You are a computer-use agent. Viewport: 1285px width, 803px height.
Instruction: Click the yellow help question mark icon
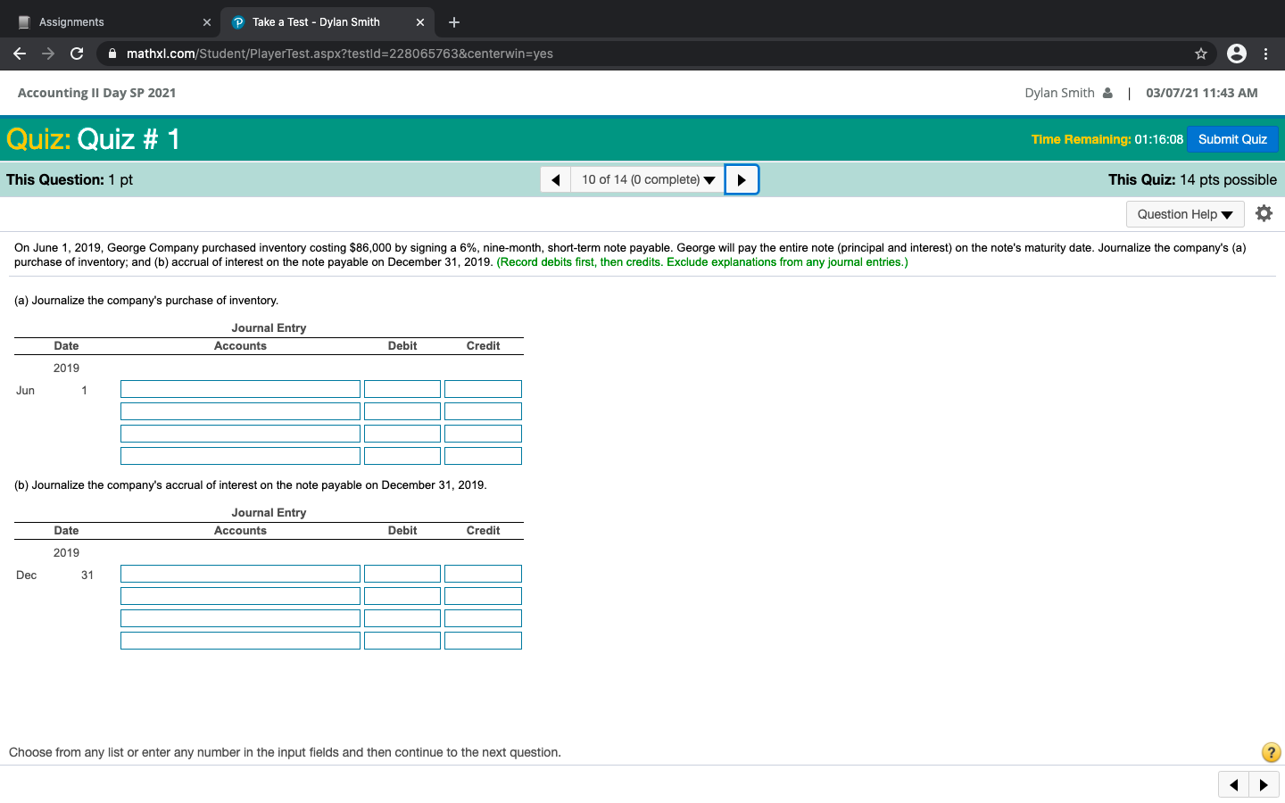tap(1271, 752)
